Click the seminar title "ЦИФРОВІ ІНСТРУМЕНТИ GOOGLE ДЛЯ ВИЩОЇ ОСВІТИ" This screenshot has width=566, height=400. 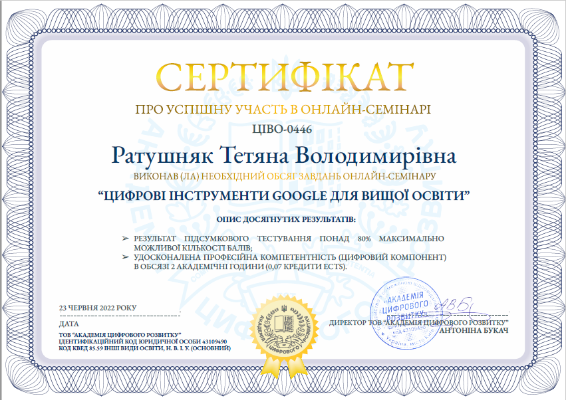coord(284,195)
